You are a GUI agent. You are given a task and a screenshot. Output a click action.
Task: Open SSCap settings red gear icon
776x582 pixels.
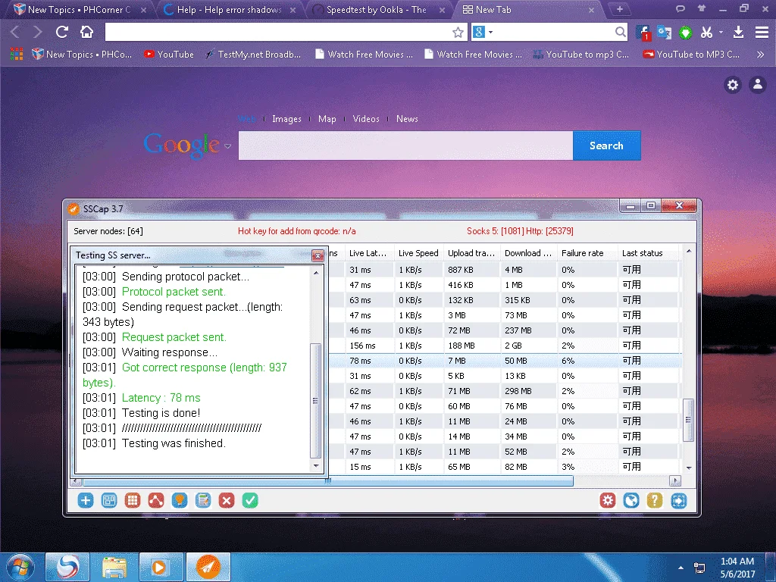click(x=608, y=500)
